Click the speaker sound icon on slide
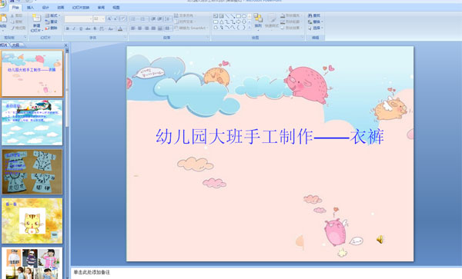 (380, 239)
